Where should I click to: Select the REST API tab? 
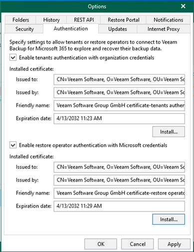[x=84, y=20]
